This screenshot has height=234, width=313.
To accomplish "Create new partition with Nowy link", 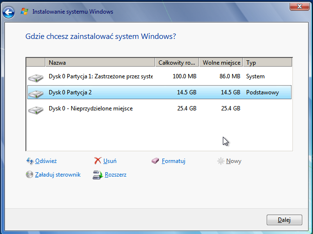I will tap(234, 161).
